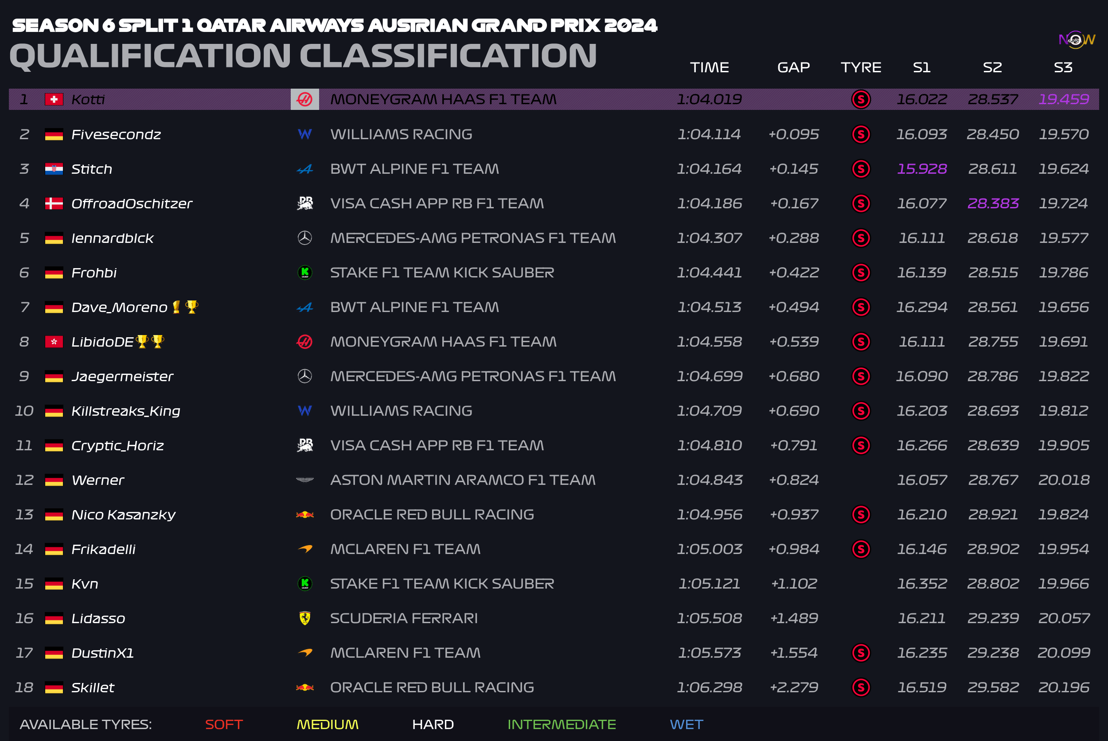Click the driver name Fivesecondz
The width and height of the screenshot is (1108, 741).
116,135
